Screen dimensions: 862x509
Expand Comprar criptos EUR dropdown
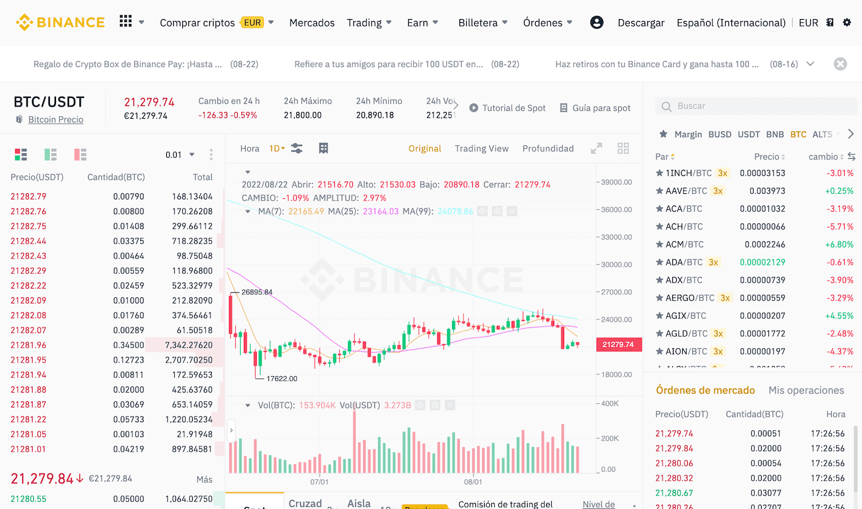click(271, 23)
